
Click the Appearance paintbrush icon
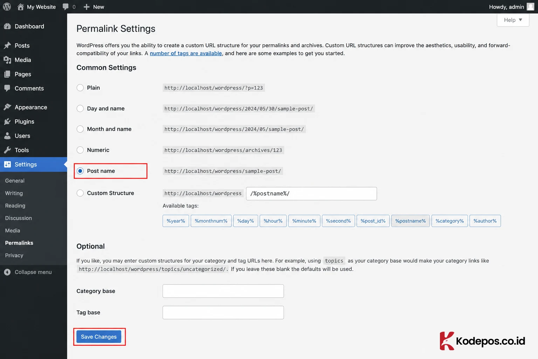click(x=7, y=107)
